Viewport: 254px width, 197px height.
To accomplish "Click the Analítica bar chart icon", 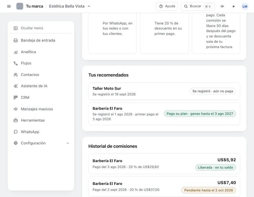I will point(16,52).
